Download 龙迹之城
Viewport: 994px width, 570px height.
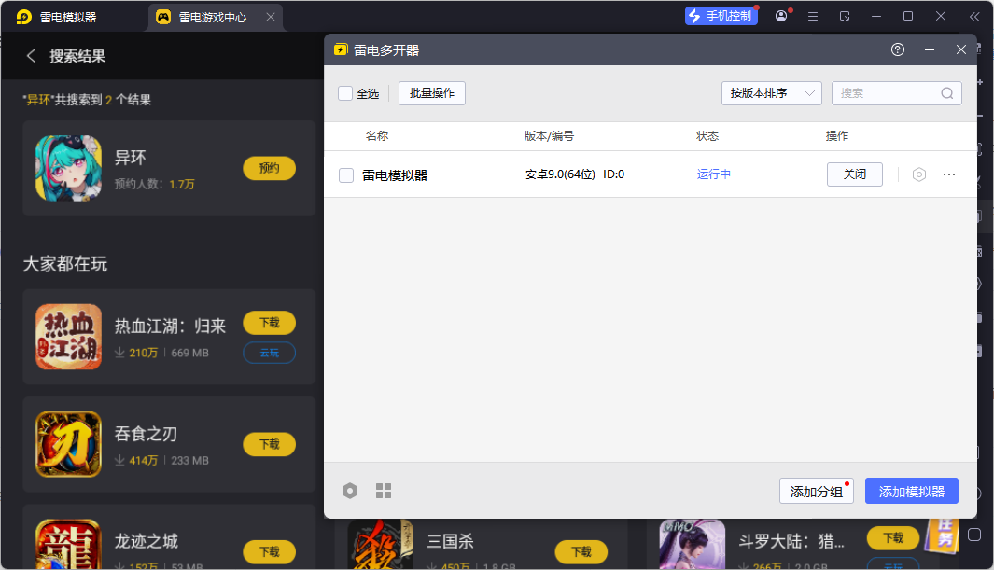point(270,552)
